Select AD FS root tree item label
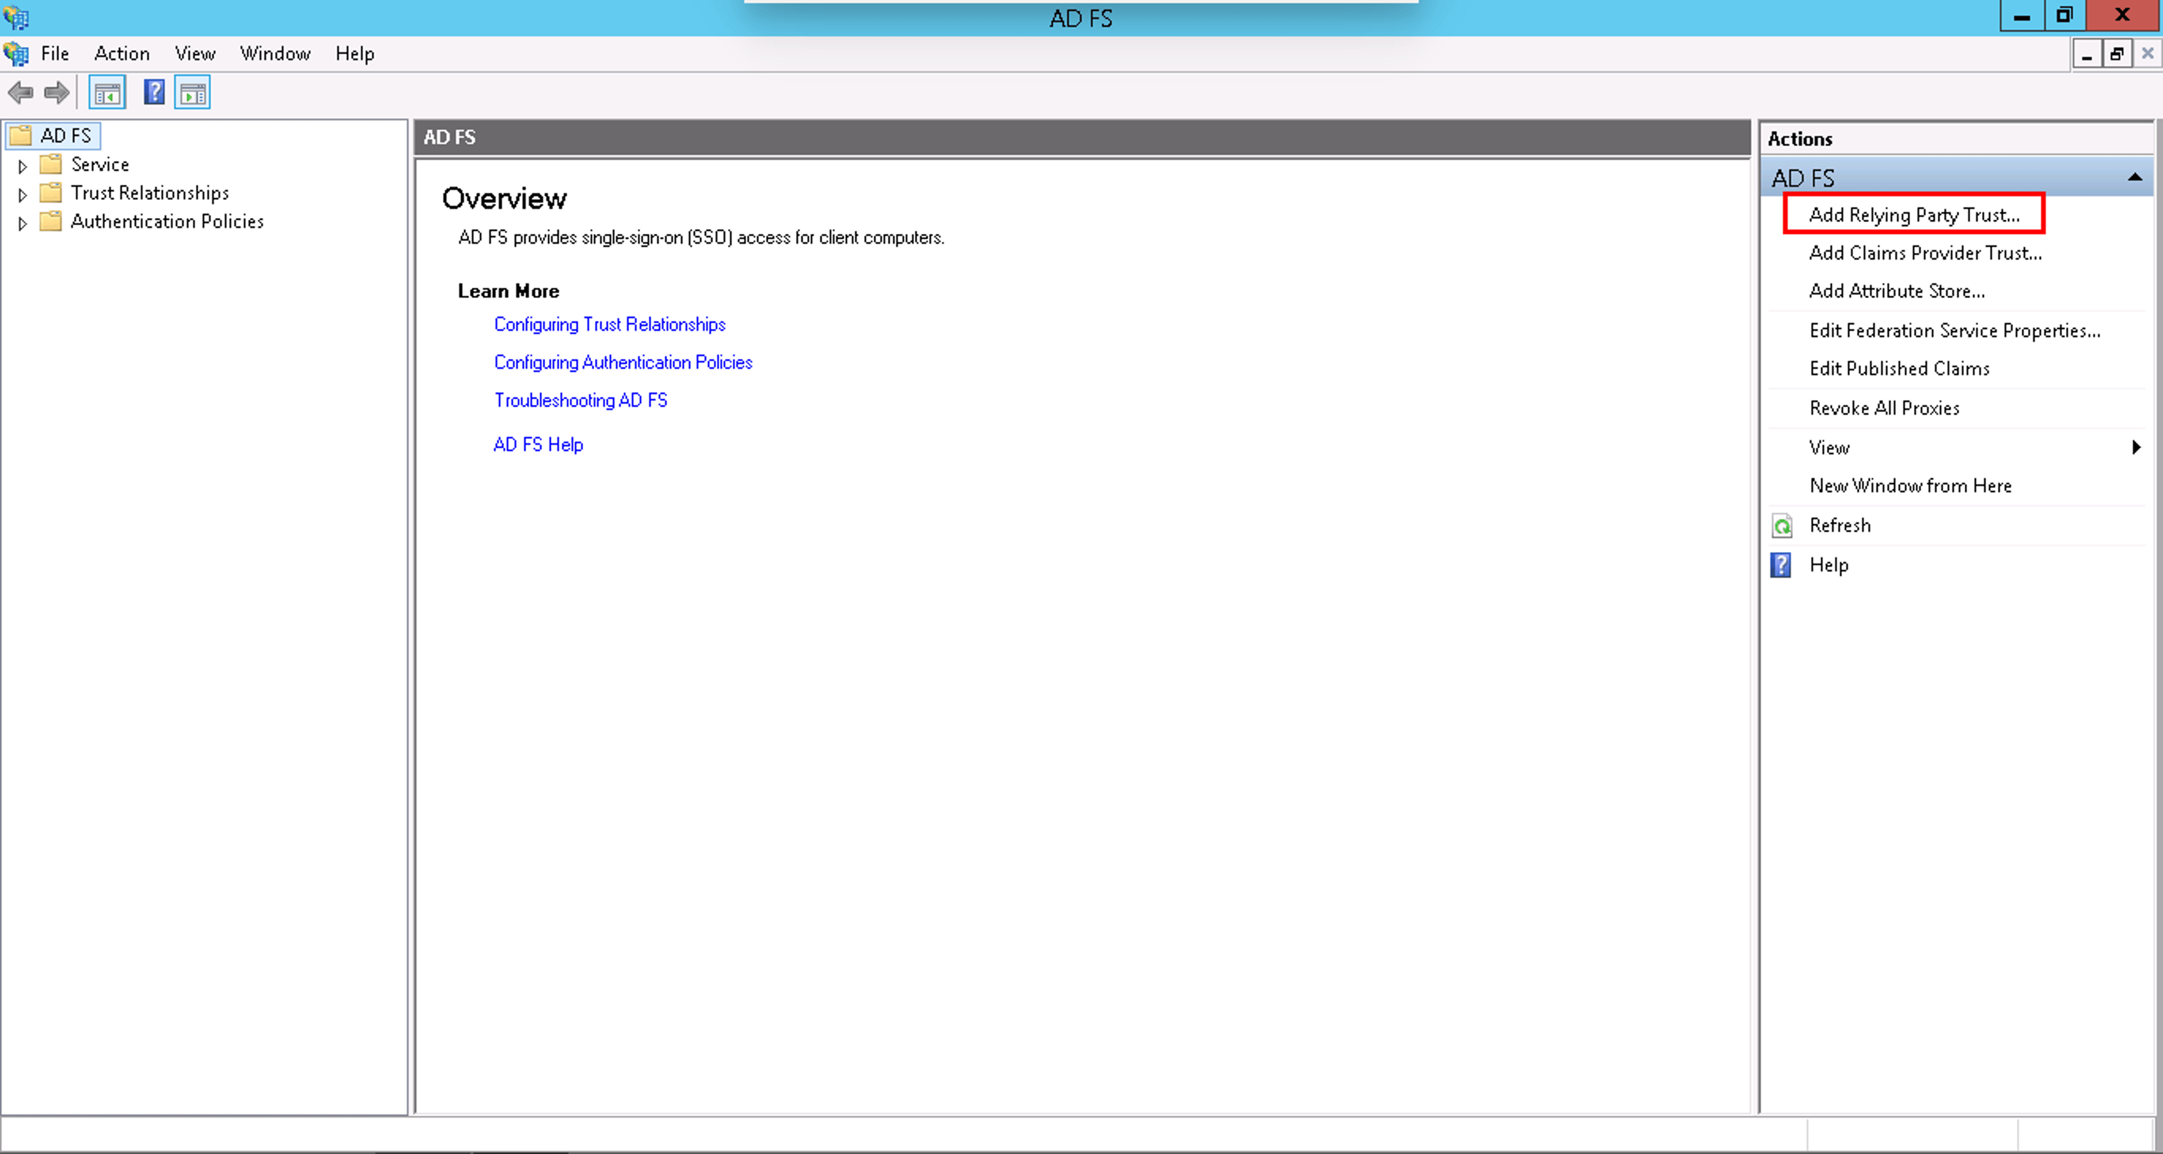The height and width of the screenshot is (1154, 2163). [66, 135]
